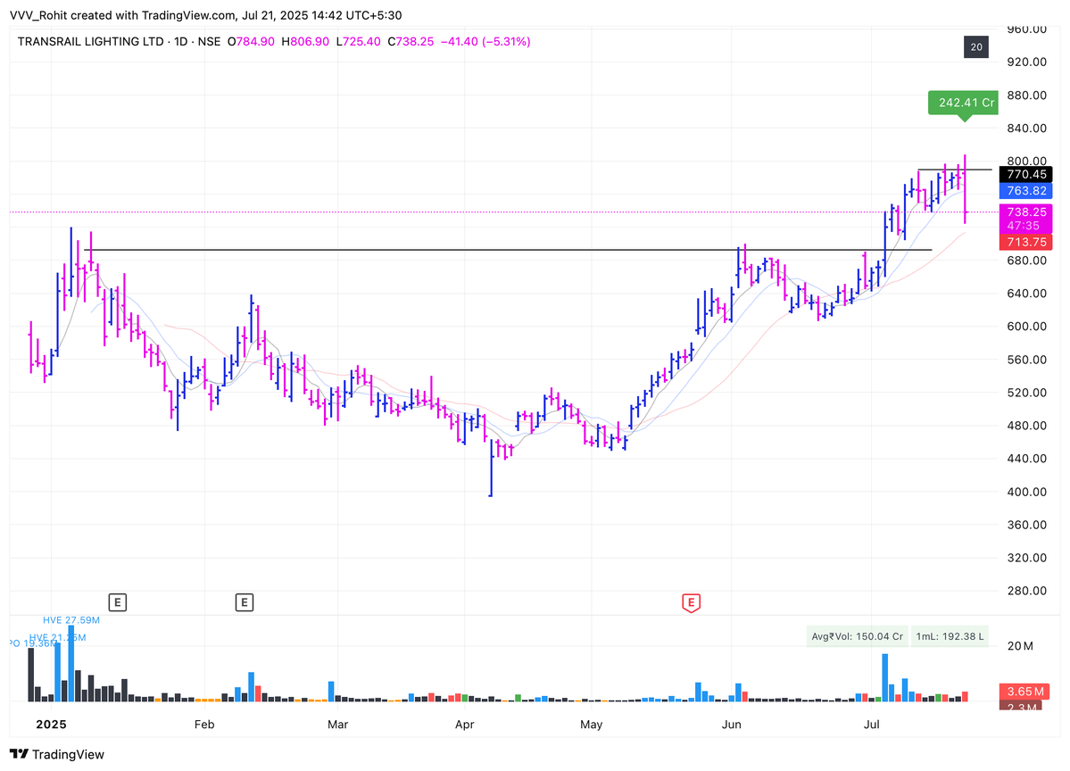This screenshot has height=771, width=1070.
Task: Click the red 3.65 M volume label
Action: (x=1025, y=692)
